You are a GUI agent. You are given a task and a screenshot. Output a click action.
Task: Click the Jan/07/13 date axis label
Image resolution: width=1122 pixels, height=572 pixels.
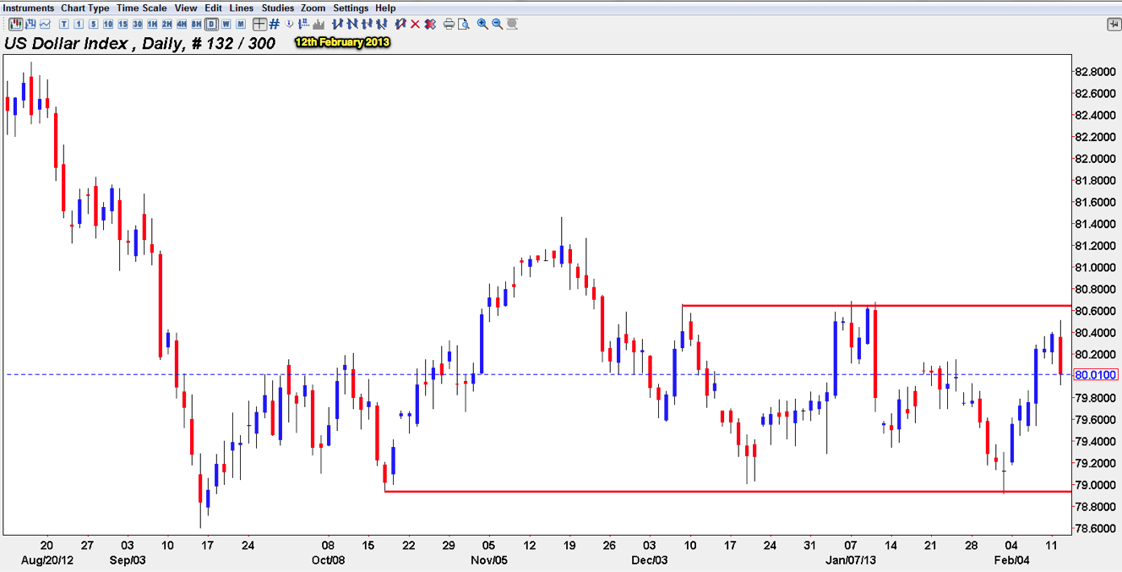coord(849,559)
